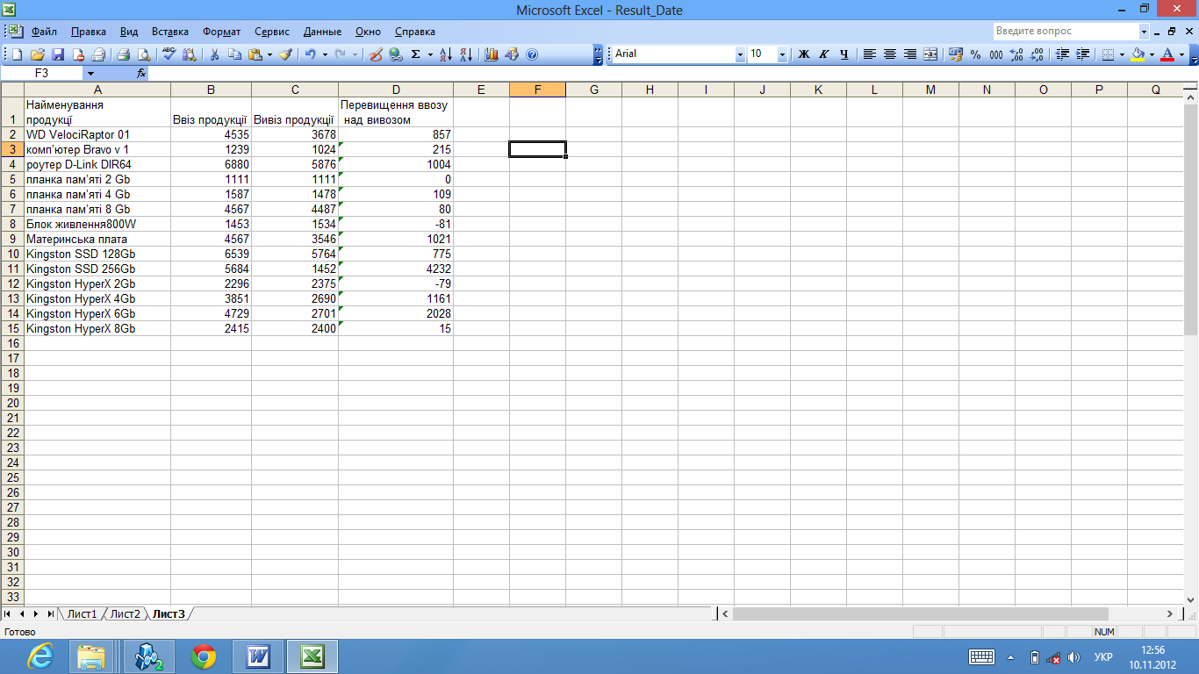The height and width of the screenshot is (674, 1199).
Task: Click in the formula bar
Action: [671, 74]
